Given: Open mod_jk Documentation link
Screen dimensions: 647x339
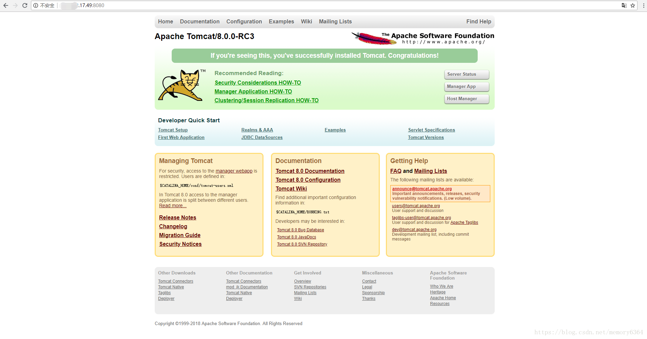Looking at the screenshot, I should click(x=247, y=287).
